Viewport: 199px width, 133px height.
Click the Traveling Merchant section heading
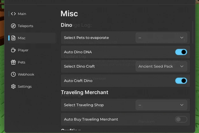pos(84,92)
